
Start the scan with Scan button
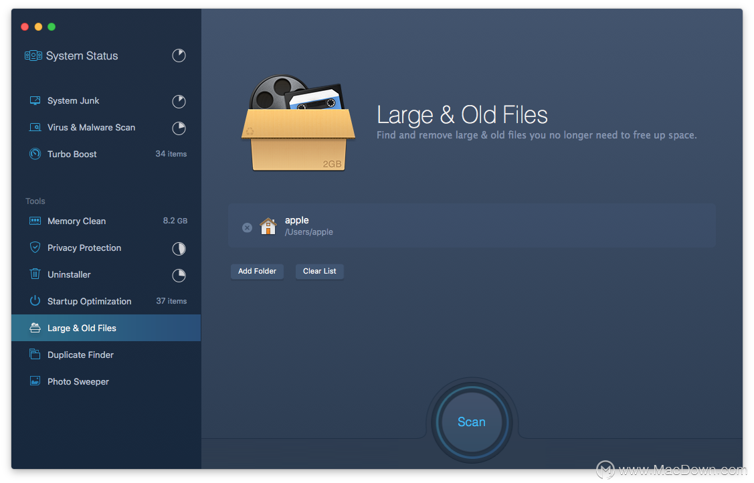[x=471, y=422]
